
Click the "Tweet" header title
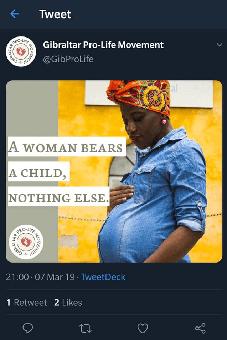coord(55,14)
